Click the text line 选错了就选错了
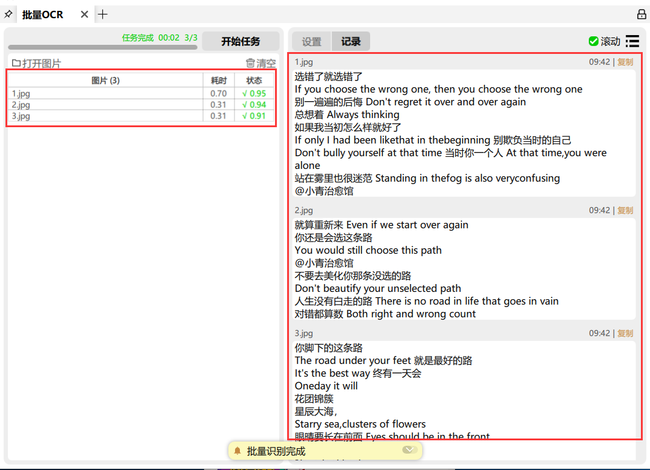This screenshot has width=650, height=470. coord(329,77)
